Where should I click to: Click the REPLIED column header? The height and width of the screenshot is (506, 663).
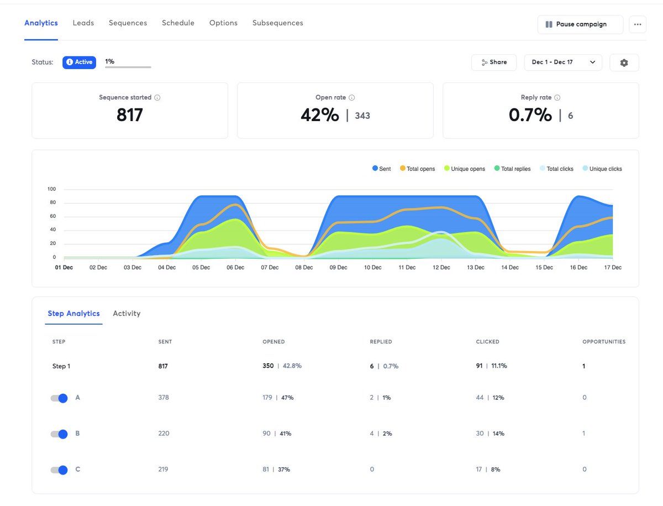(381, 342)
